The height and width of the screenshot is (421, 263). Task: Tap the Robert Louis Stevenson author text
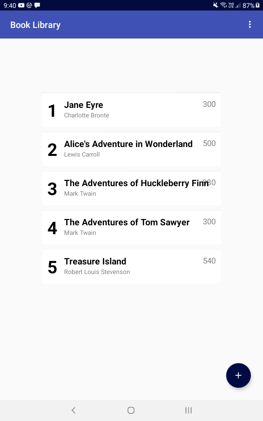tap(97, 272)
